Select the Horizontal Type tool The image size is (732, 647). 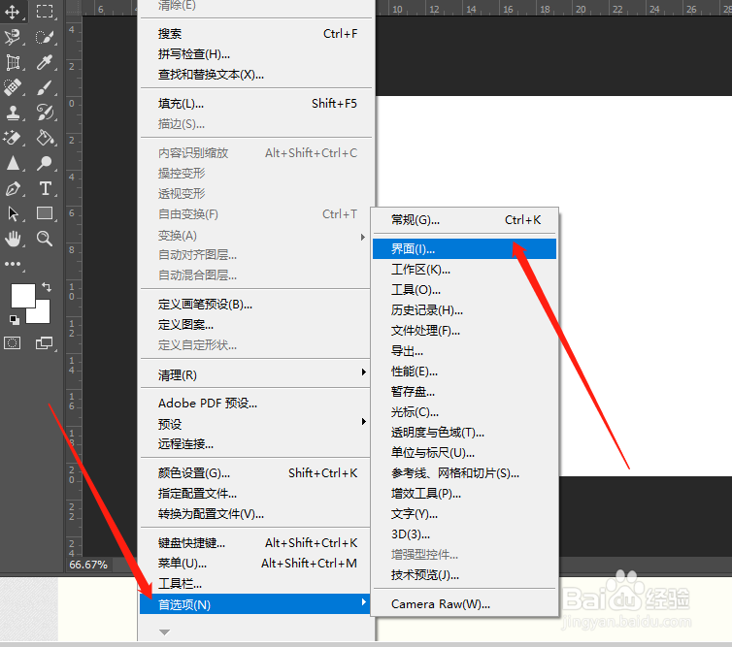click(45, 188)
